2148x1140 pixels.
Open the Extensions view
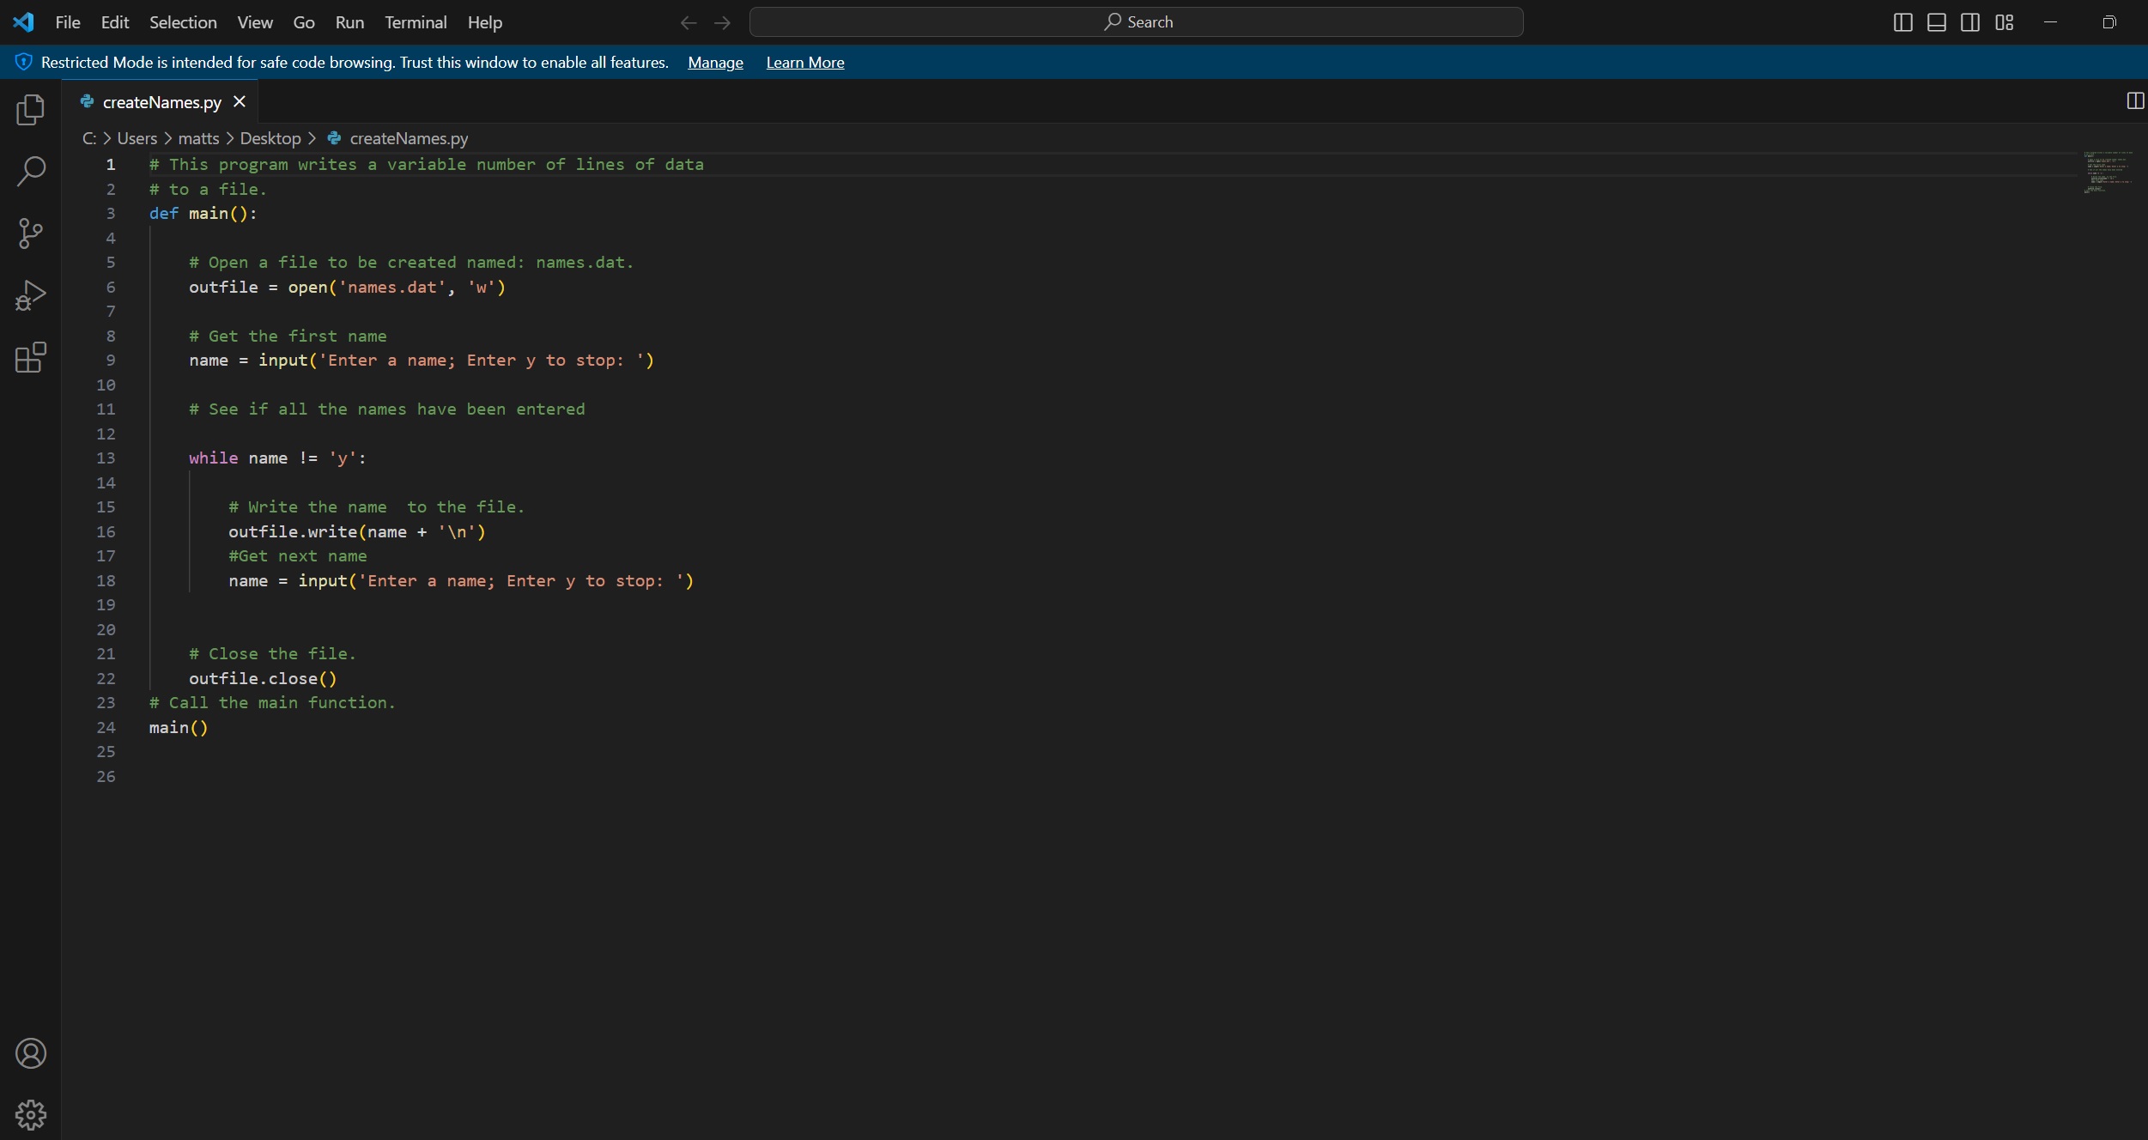pyautogui.click(x=31, y=357)
